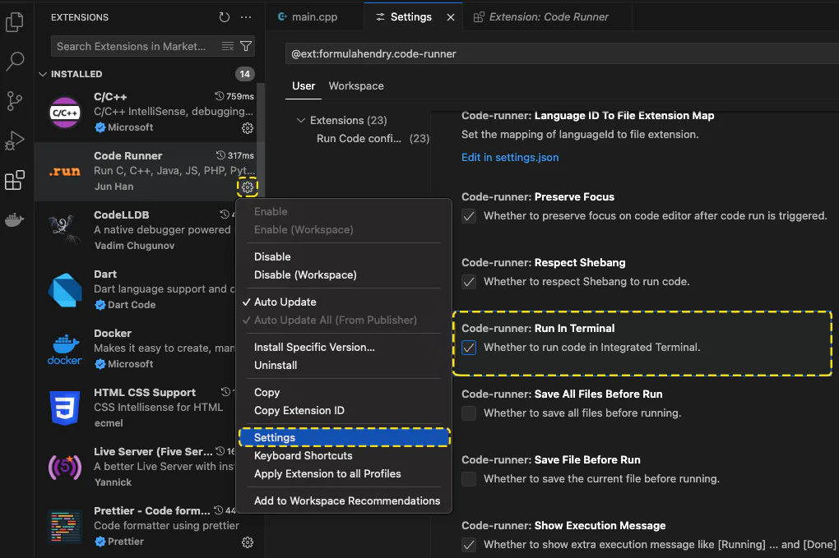Open the CodeLLDB extension title
Image resolution: width=839 pixels, height=558 pixels.
point(122,214)
